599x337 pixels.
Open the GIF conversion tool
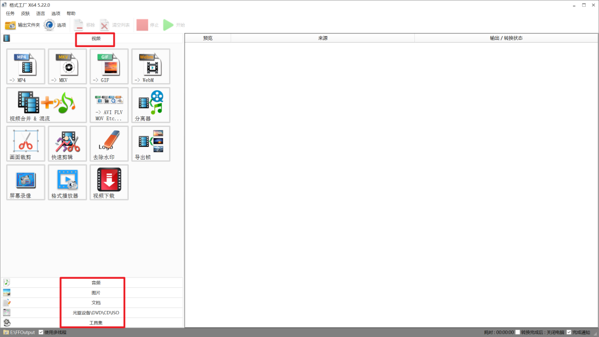[109, 67]
